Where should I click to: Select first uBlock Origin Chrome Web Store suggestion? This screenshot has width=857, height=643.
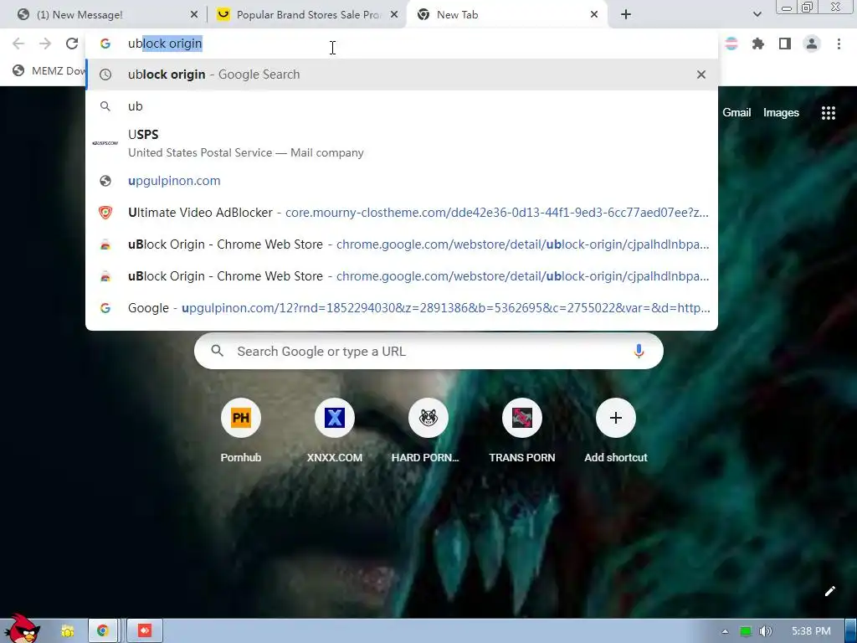pos(402,244)
